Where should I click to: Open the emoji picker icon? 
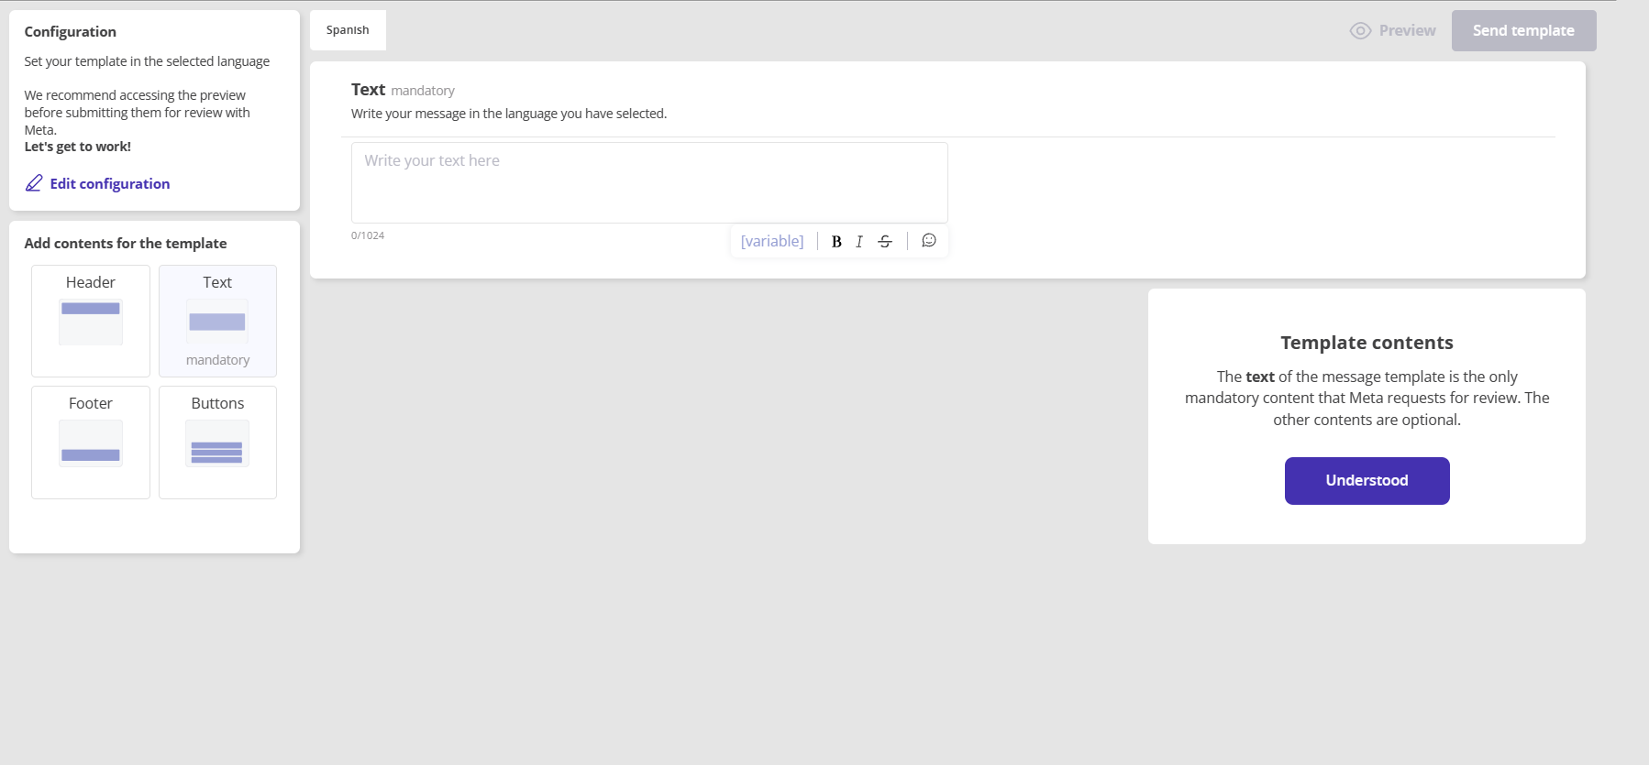click(928, 241)
